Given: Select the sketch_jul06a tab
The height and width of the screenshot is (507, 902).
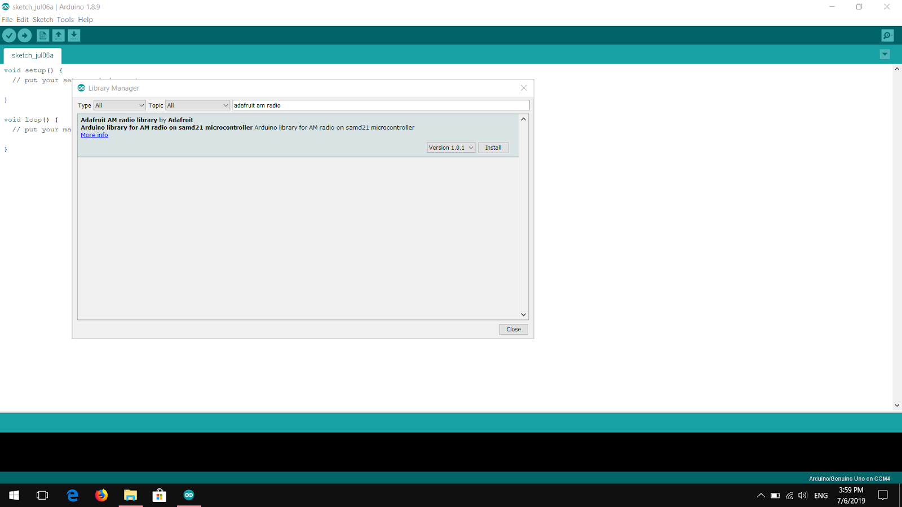Looking at the screenshot, I should coord(33,56).
